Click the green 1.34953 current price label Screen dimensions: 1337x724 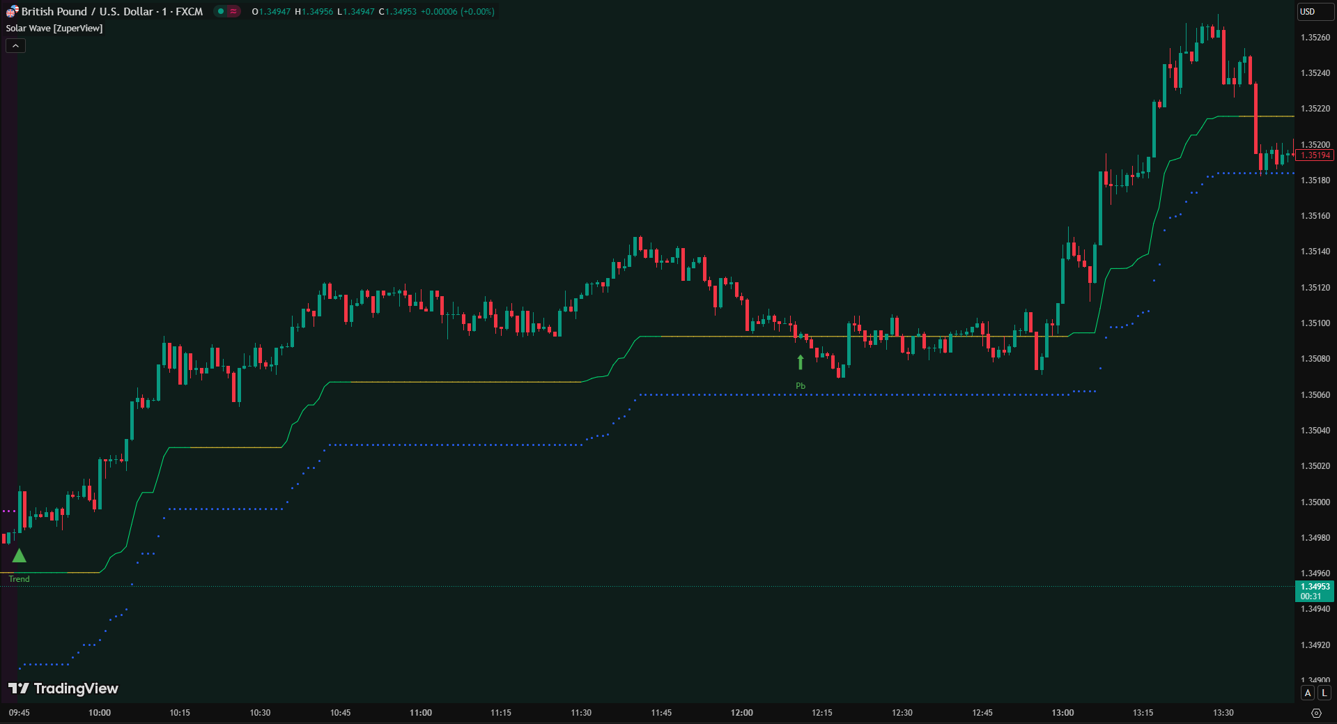coord(1315,591)
